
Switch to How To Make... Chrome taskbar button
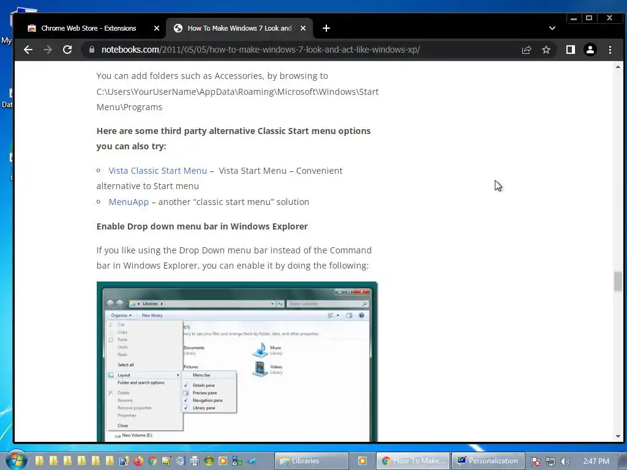tap(413, 461)
